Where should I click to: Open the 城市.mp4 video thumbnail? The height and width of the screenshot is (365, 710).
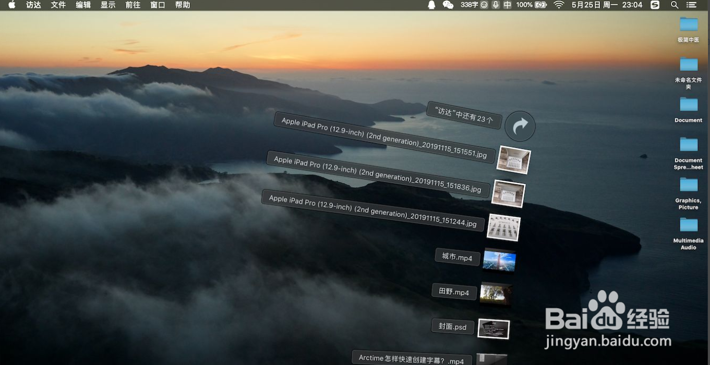coord(499,261)
